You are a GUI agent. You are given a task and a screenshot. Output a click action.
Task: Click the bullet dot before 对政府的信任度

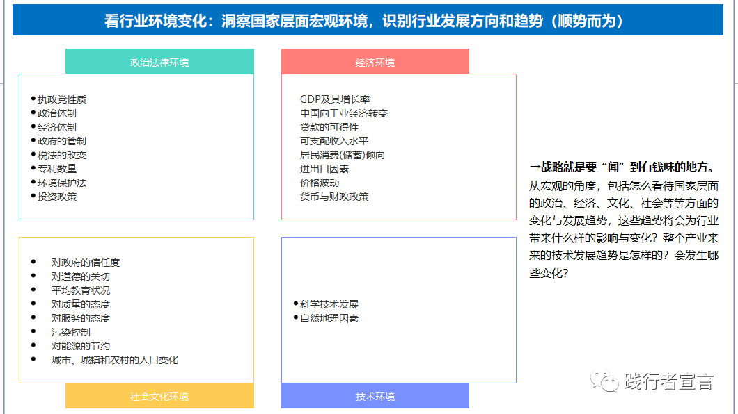click(x=34, y=262)
